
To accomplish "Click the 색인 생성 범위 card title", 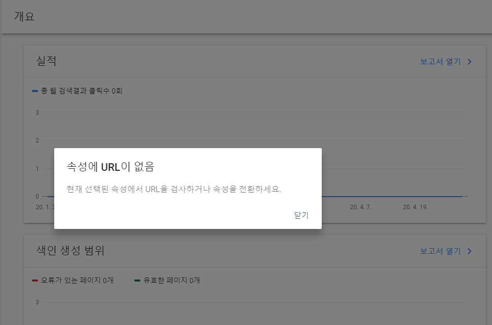I will [x=70, y=250].
